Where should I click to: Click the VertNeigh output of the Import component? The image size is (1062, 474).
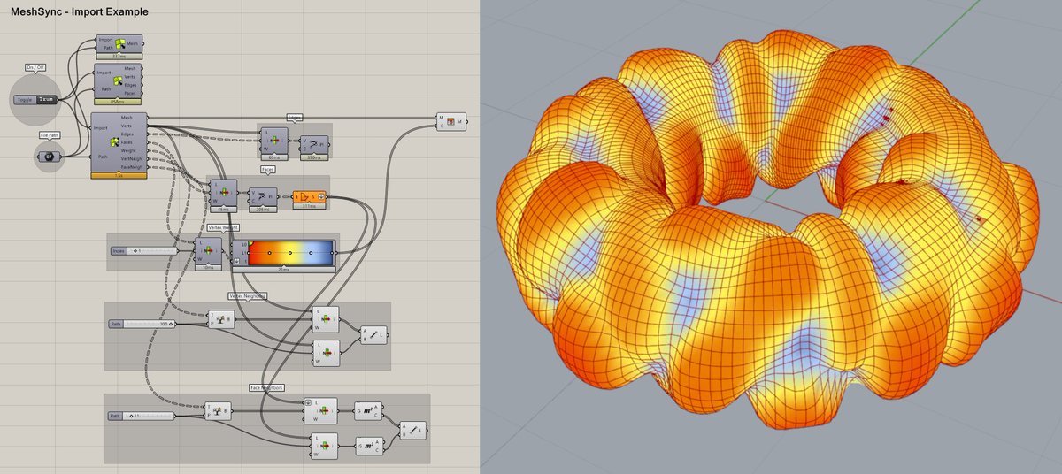[x=133, y=158]
